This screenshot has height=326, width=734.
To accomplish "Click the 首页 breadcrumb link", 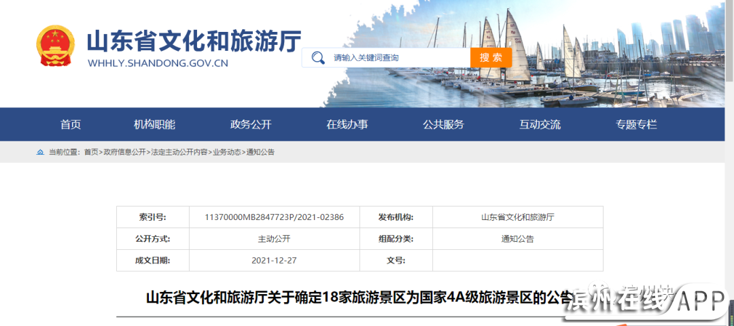I will pos(91,152).
